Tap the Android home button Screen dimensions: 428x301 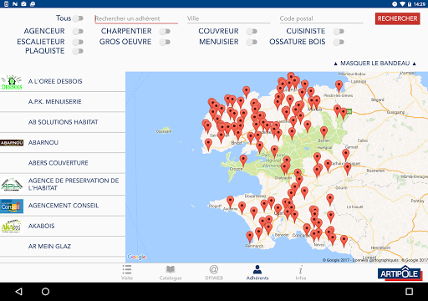point(45,292)
